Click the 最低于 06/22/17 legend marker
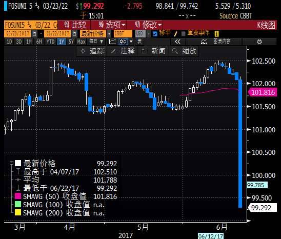This screenshot has width=281, height=239. 18,188
